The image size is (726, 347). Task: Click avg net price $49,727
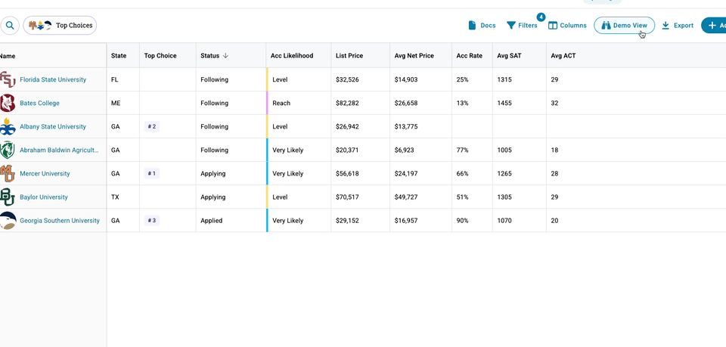(406, 197)
